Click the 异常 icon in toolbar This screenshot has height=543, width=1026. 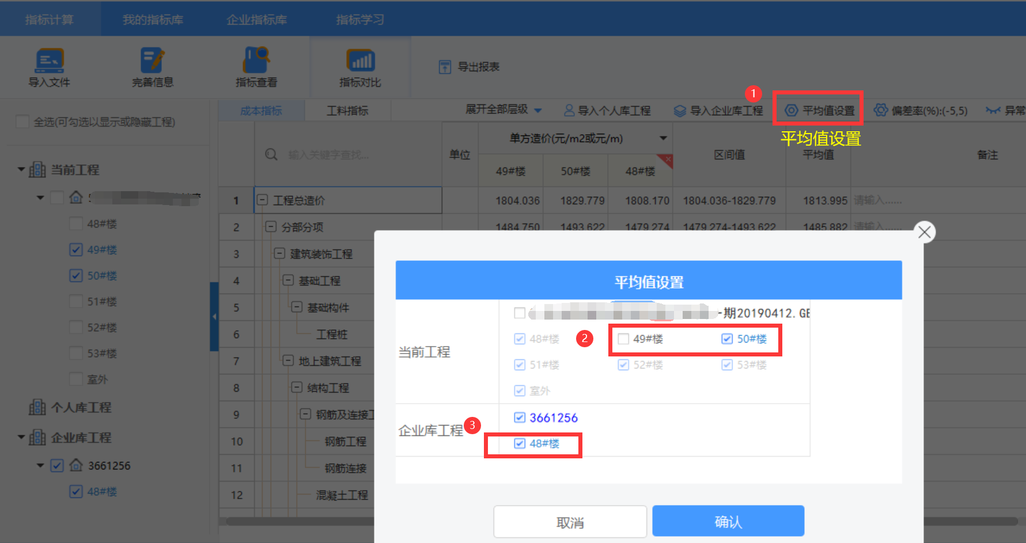point(993,110)
